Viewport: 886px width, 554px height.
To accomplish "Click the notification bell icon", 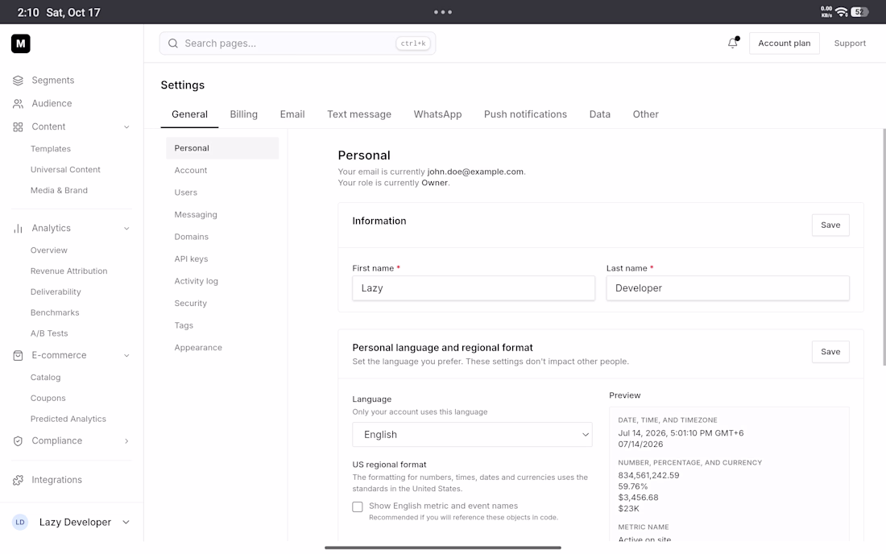I will 733,43.
